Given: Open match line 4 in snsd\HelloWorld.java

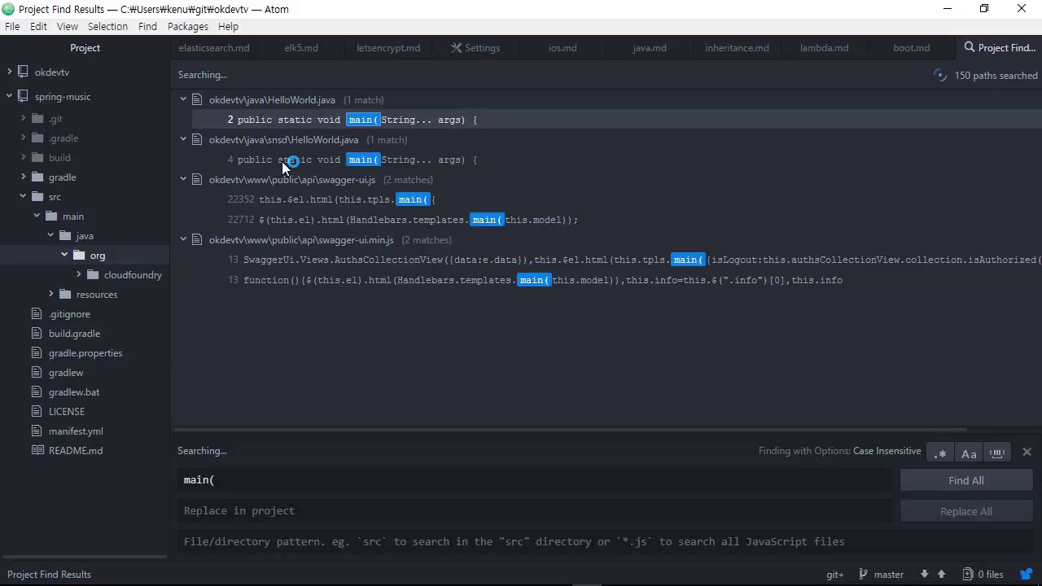Looking at the screenshot, I should coord(616,160).
